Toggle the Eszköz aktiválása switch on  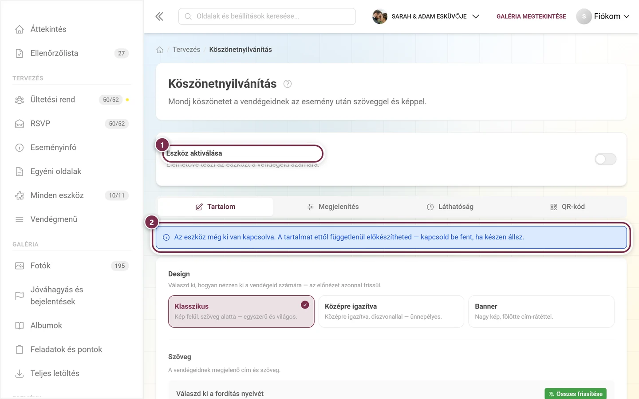[x=605, y=159]
